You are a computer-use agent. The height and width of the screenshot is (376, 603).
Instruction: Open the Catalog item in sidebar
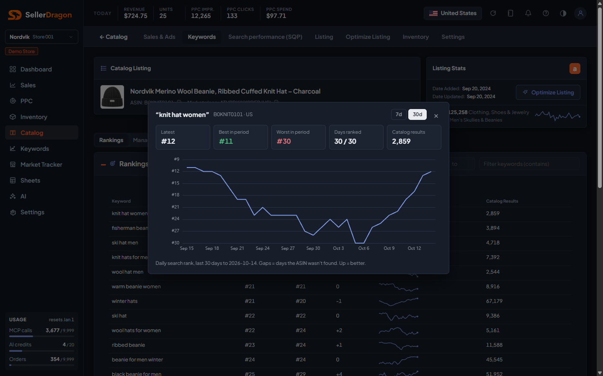[41, 133]
